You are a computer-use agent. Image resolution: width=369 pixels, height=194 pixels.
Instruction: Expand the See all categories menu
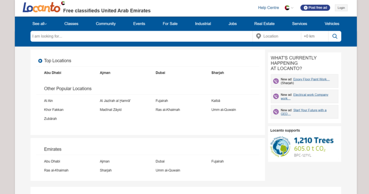(x=40, y=24)
